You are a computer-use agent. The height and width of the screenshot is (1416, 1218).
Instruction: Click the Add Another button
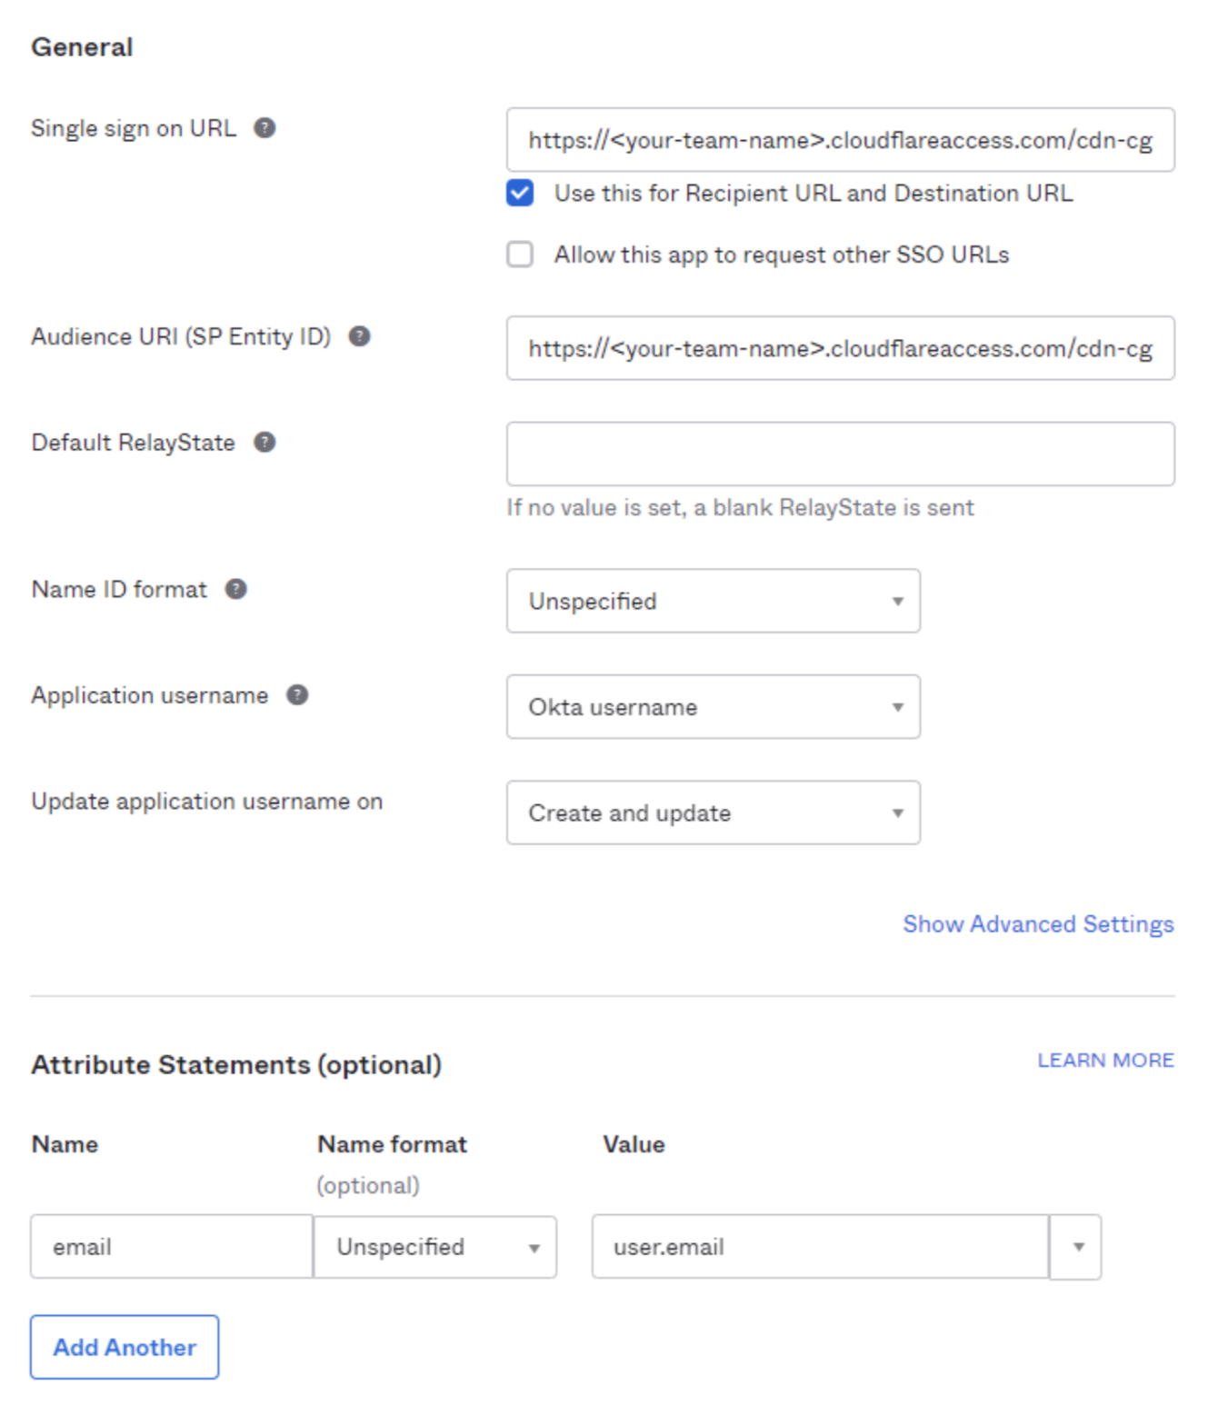coord(124,1348)
